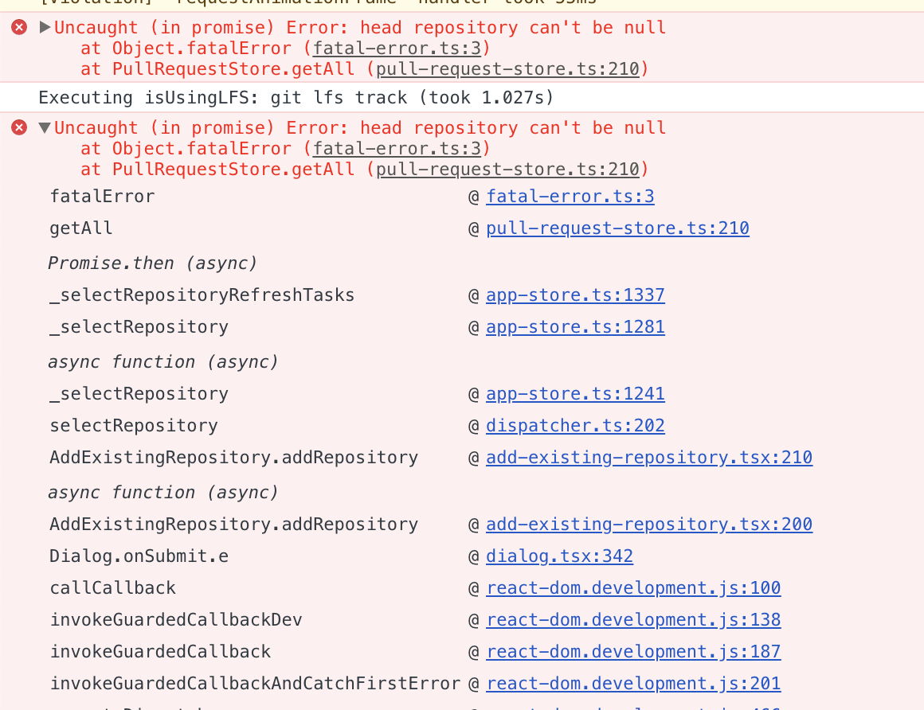Open fatal-error.ts:3 link in second error message
Image resolution: width=924 pixels, height=710 pixels.
tap(397, 148)
